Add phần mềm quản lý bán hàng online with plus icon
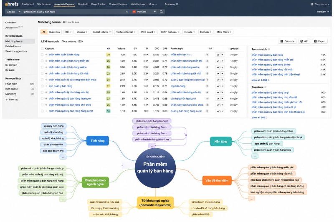 (46, 67)
